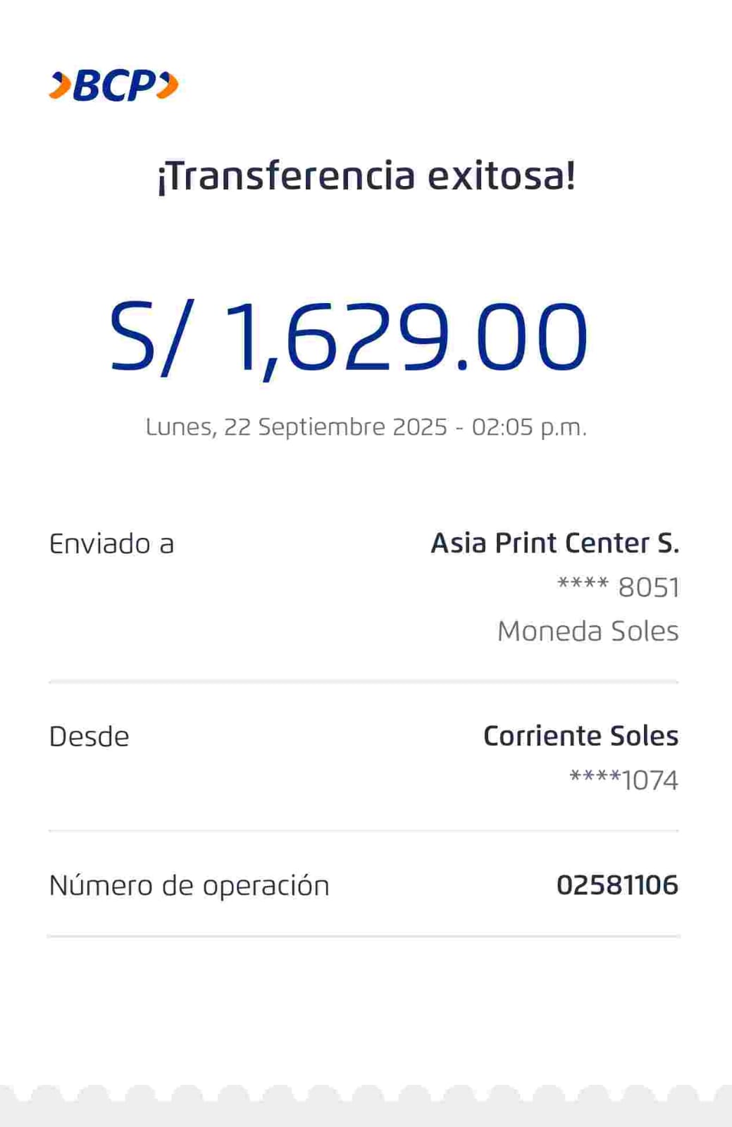This screenshot has width=732, height=1127.
Task: Click the orange chevron right of BCP
Action: pos(168,86)
